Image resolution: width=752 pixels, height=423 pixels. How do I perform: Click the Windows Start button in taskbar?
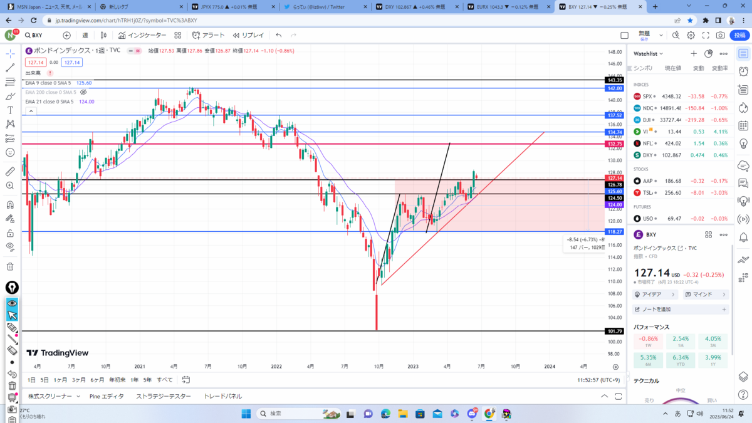pyautogui.click(x=246, y=414)
